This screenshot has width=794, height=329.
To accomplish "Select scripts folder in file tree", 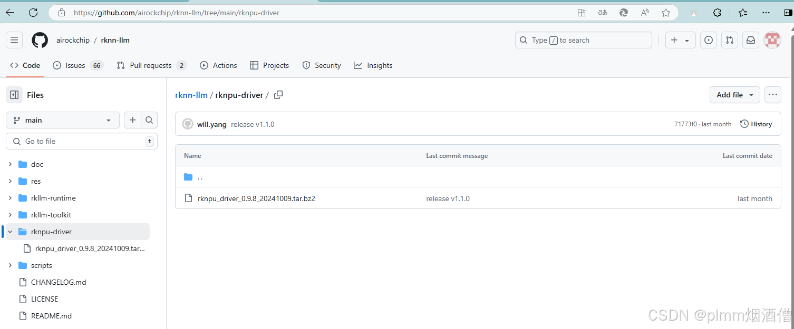I will tap(42, 265).
